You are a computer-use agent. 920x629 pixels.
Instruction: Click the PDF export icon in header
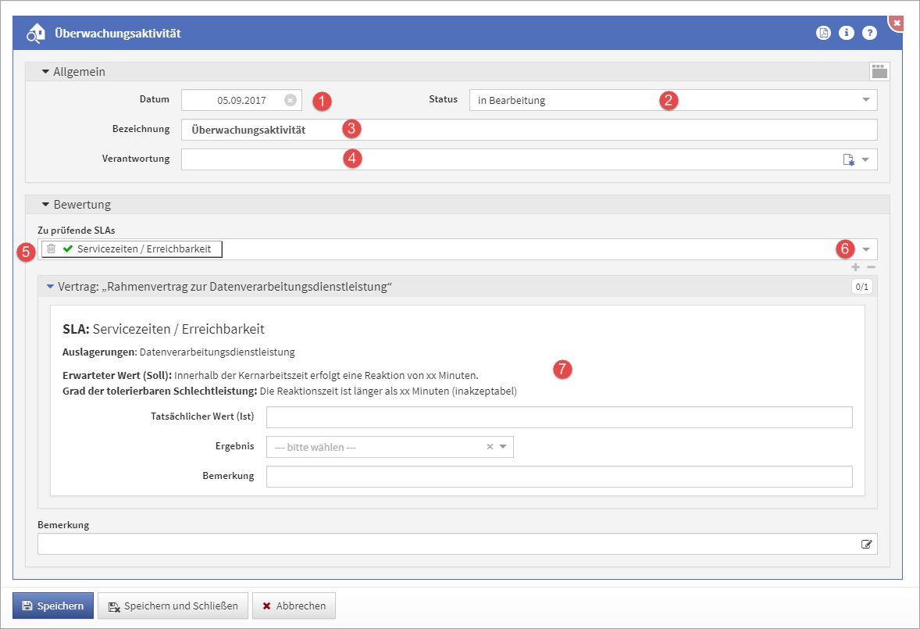[x=823, y=33]
